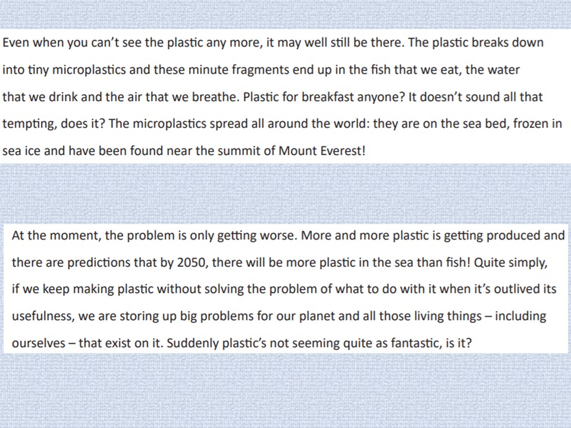Click the word "tempting" in the first text box

tap(30, 124)
